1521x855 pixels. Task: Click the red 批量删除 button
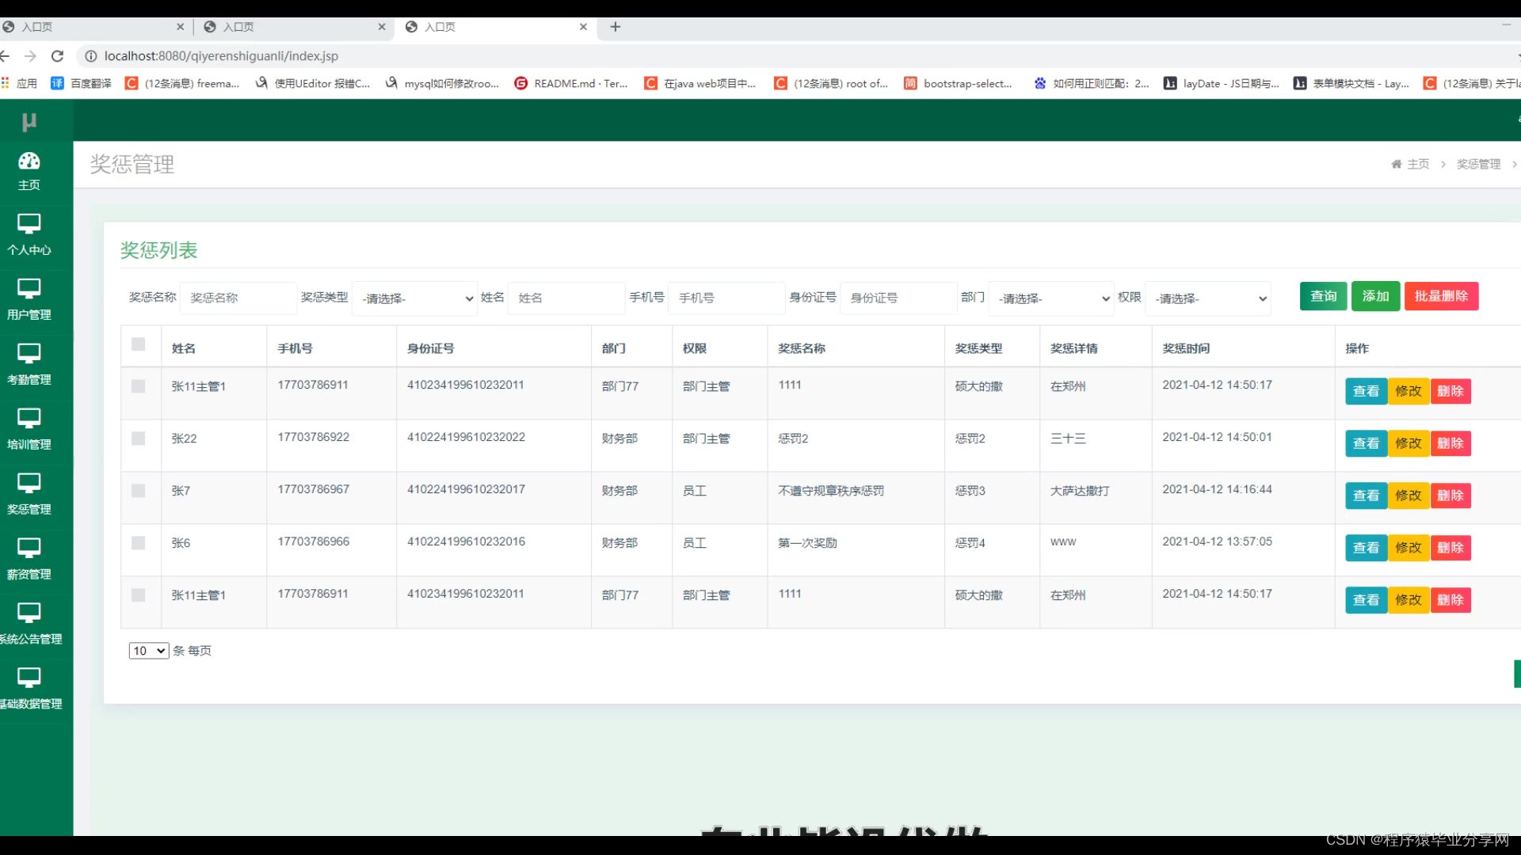tap(1441, 296)
